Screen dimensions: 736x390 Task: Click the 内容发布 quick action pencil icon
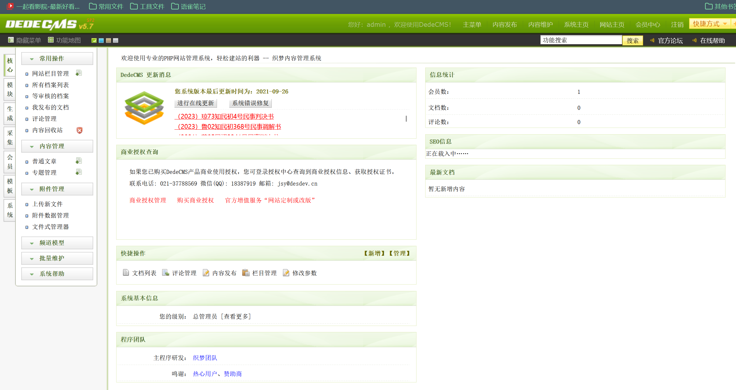click(206, 273)
